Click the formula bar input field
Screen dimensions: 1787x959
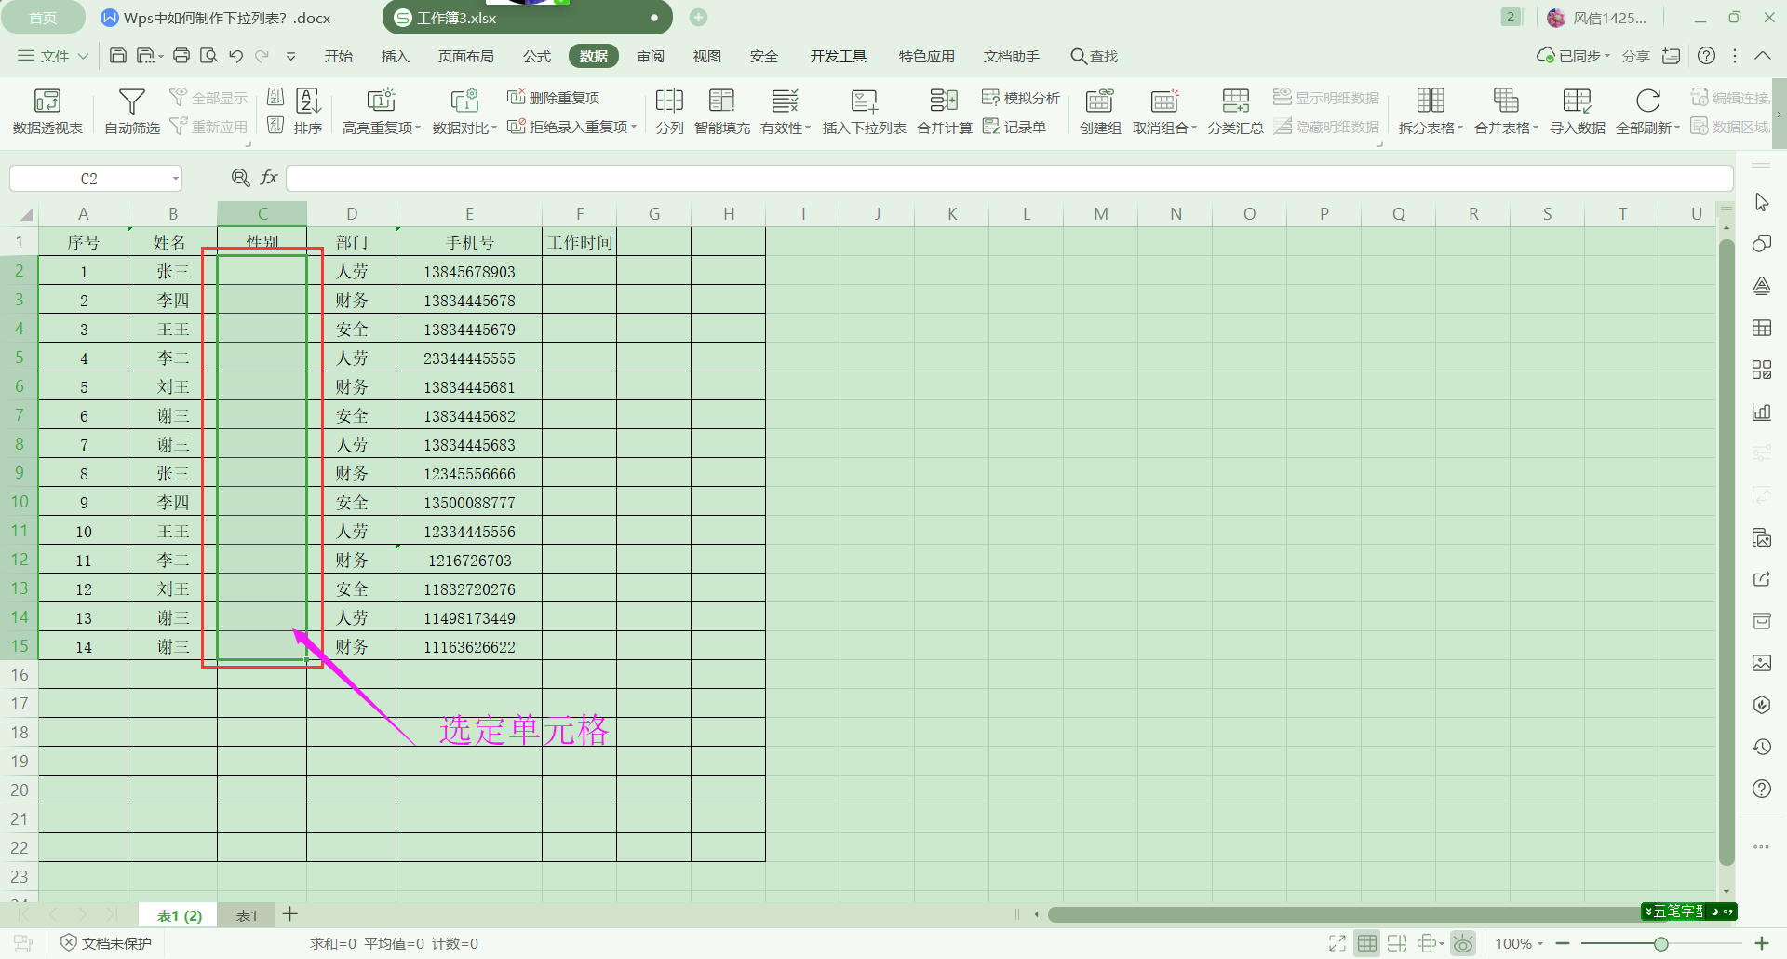1009,178
